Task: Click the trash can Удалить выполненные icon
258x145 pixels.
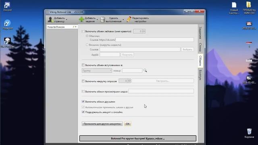Action: (103, 19)
